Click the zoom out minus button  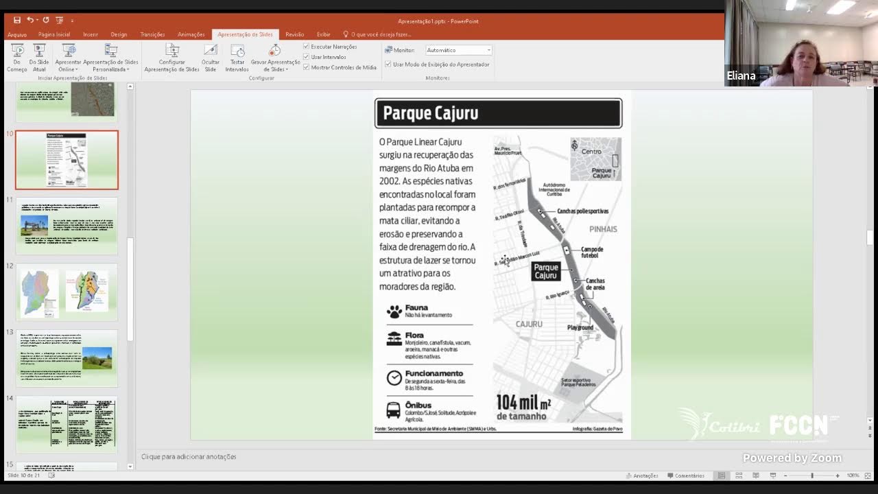point(787,475)
